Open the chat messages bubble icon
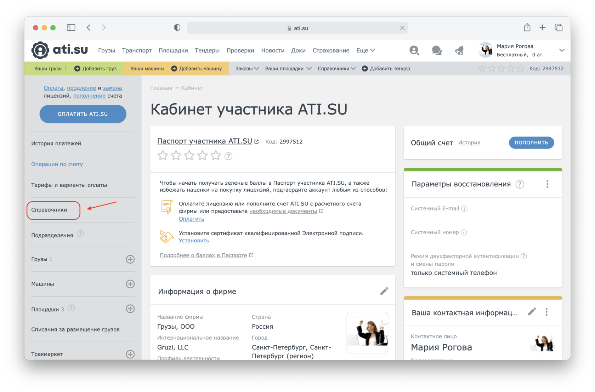 [437, 51]
